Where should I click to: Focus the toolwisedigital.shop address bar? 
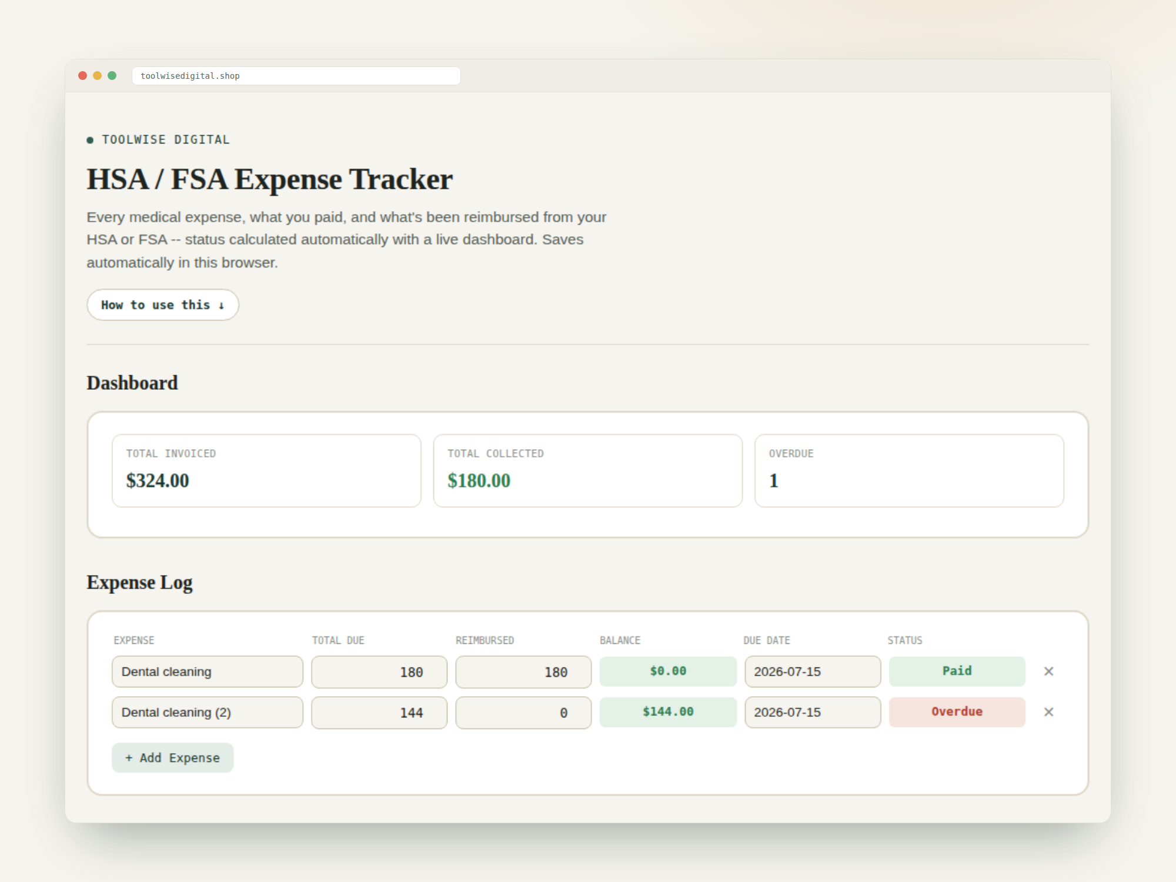pos(296,76)
